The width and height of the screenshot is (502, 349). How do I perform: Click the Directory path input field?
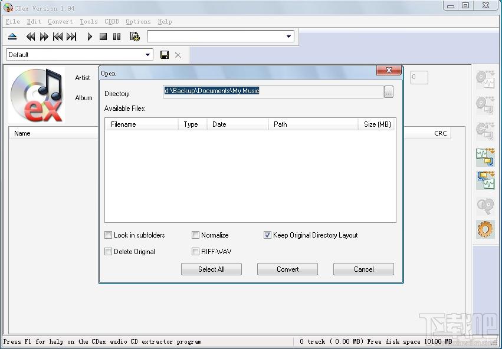pos(273,91)
